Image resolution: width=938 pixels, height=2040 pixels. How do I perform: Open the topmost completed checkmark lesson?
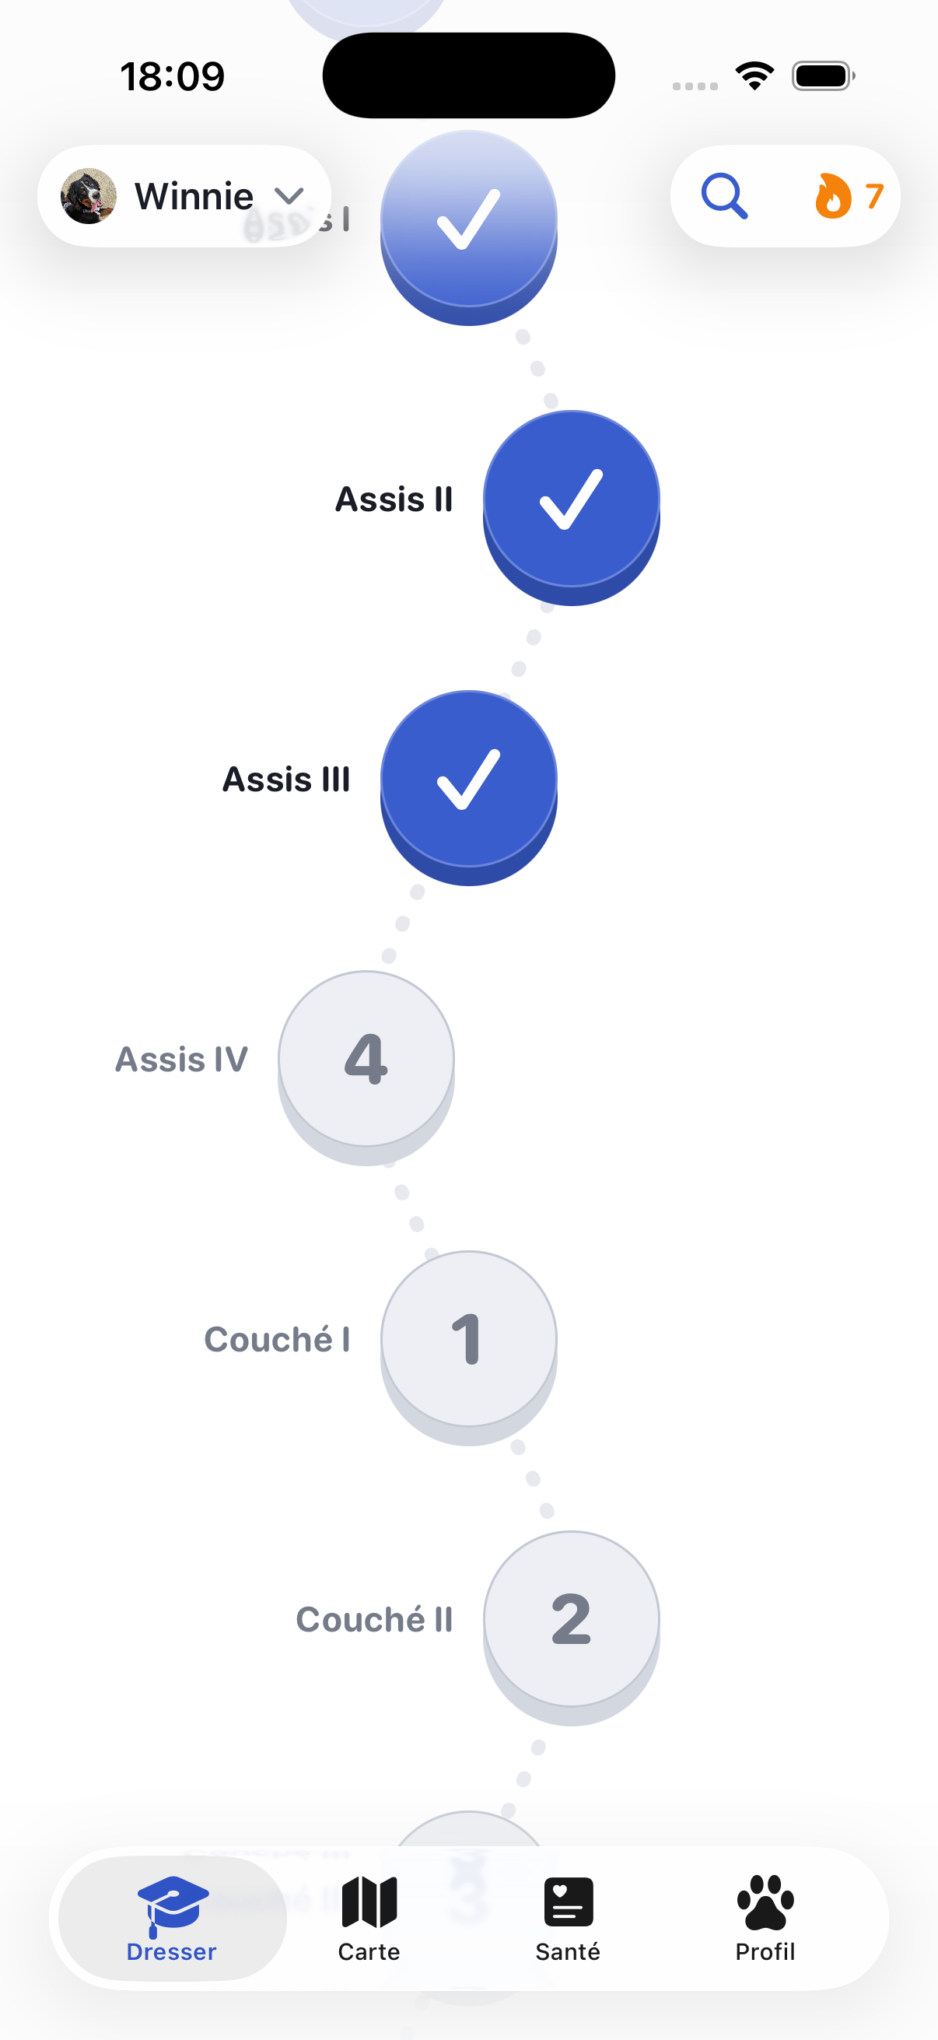pos(468,227)
